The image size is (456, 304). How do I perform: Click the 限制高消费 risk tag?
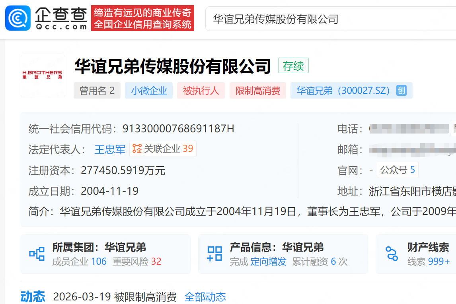(258, 91)
